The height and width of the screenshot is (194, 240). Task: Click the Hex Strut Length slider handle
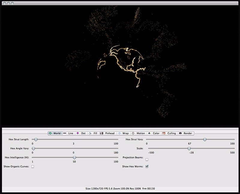[x=36, y=139]
